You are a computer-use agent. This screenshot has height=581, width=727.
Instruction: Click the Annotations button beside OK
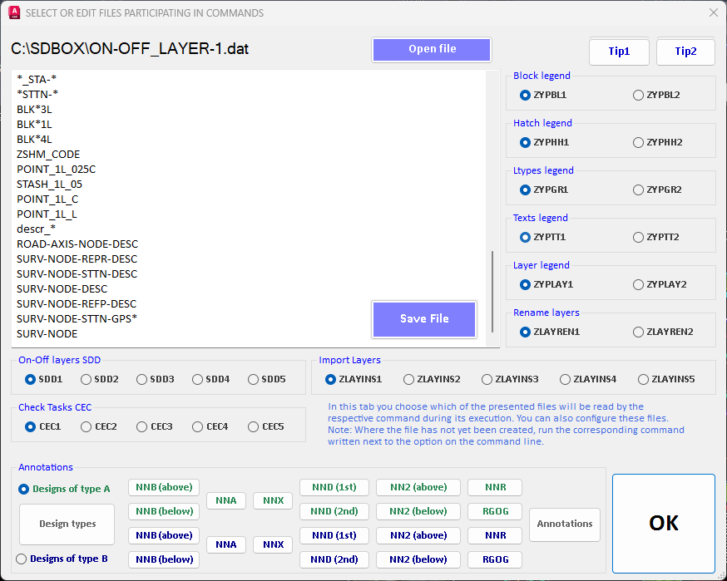pyautogui.click(x=564, y=524)
